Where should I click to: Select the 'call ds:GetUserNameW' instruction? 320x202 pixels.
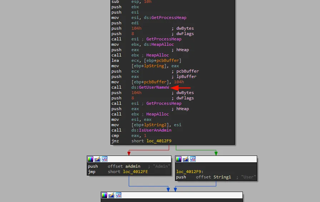[x=140, y=88]
